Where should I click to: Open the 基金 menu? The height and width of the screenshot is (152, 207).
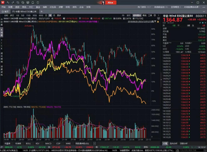(38, 7)
